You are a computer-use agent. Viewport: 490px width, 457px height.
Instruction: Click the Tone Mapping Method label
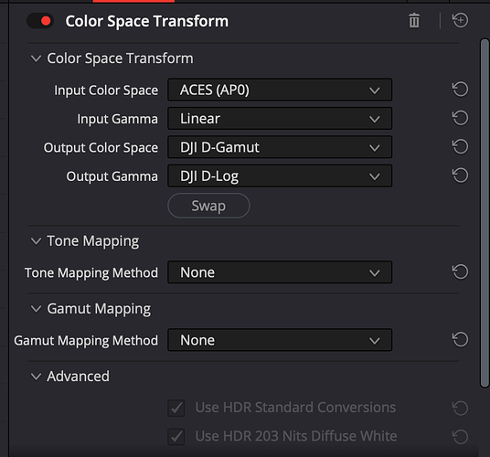point(91,272)
